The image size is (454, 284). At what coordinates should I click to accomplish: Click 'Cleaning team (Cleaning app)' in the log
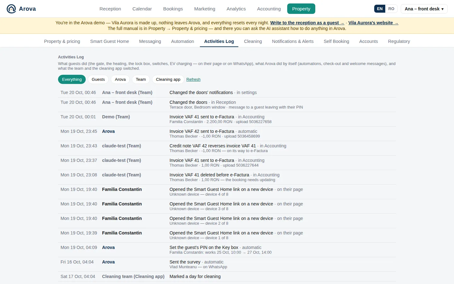pyautogui.click(x=133, y=276)
